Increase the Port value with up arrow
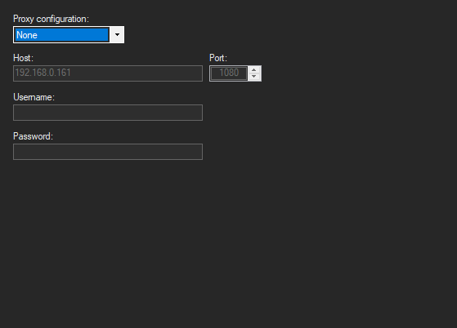 254,70
